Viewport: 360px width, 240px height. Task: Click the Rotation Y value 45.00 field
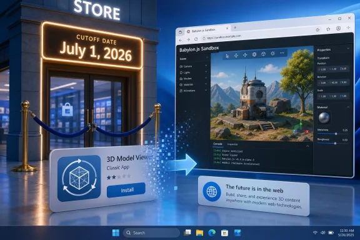point(333,82)
